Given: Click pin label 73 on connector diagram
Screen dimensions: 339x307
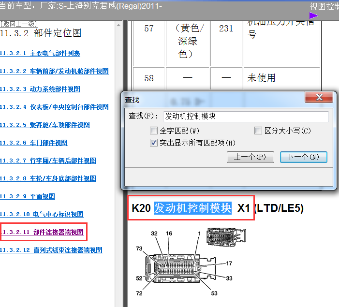Looking at the screenshot, I should (x=139, y=249).
